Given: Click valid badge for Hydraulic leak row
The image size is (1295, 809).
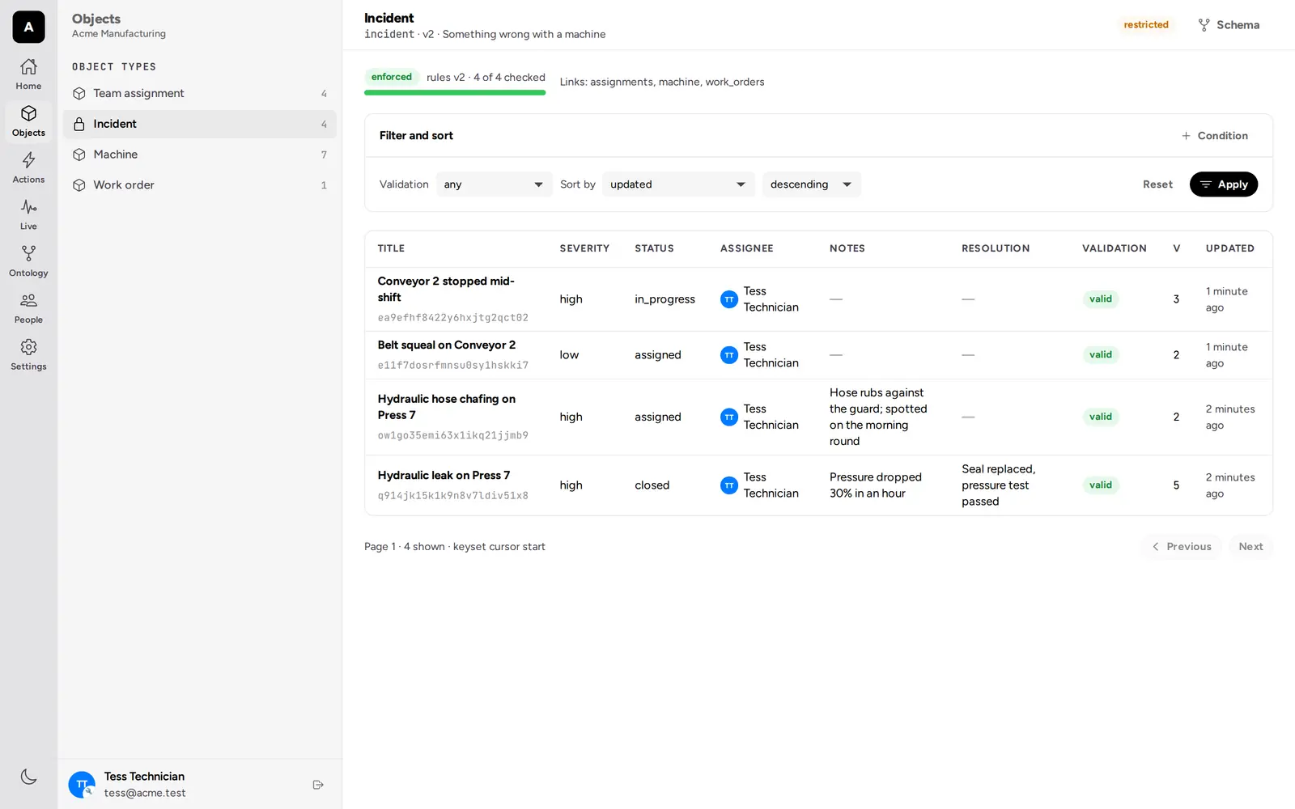Looking at the screenshot, I should [1100, 485].
